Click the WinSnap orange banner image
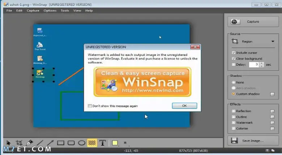Image resolution: width=282 pixels, height=155 pixels. pyautogui.click(x=142, y=82)
